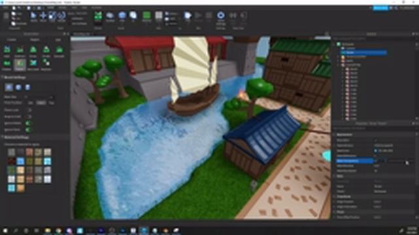Select the Replace terrain tool

46,65
